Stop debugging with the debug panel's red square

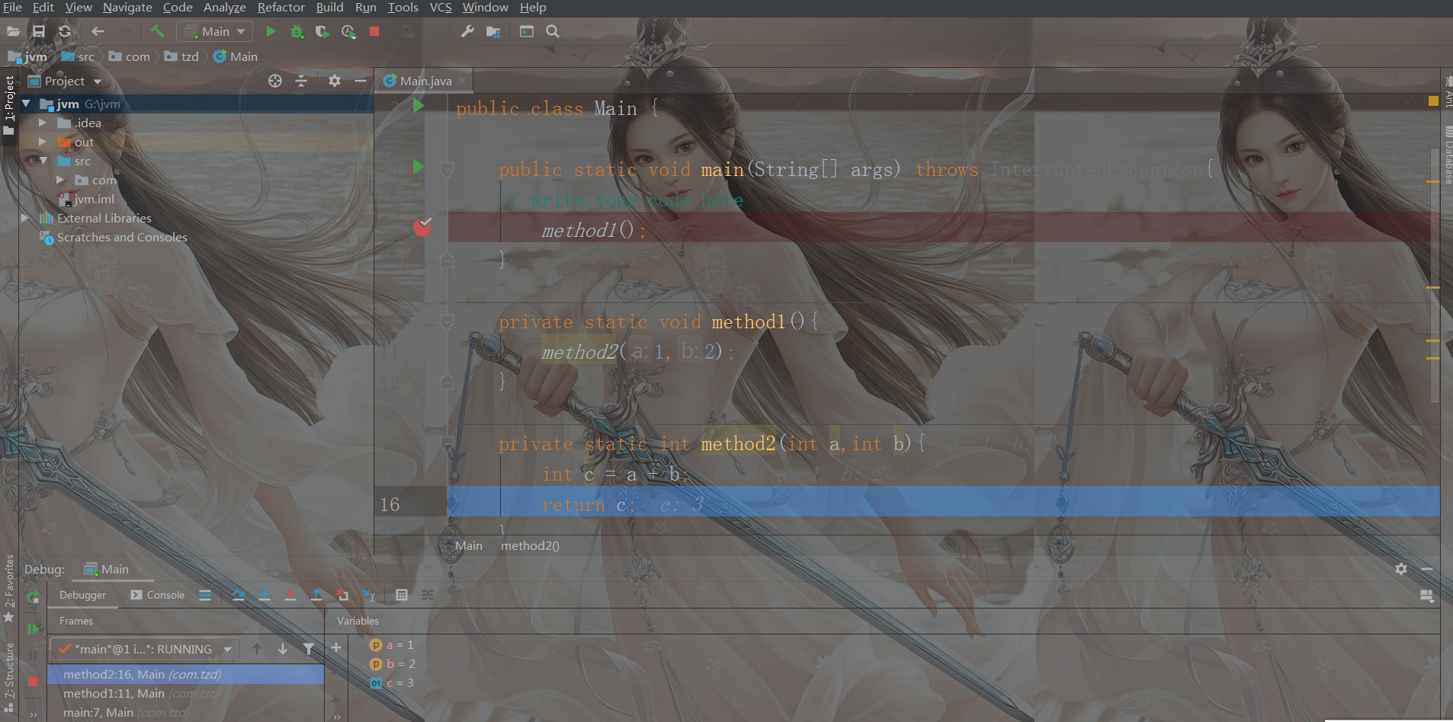click(x=33, y=682)
